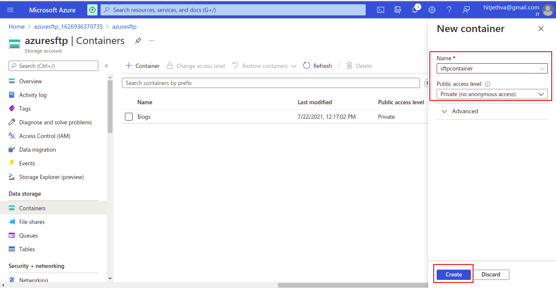Click the sidebar vertical scrollbar
Viewport: 556px width, 288px height.
[110, 106]
